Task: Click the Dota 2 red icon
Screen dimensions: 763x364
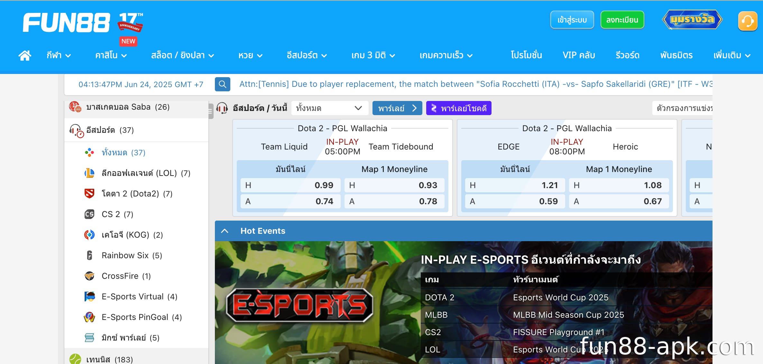Action: point(89,194)
